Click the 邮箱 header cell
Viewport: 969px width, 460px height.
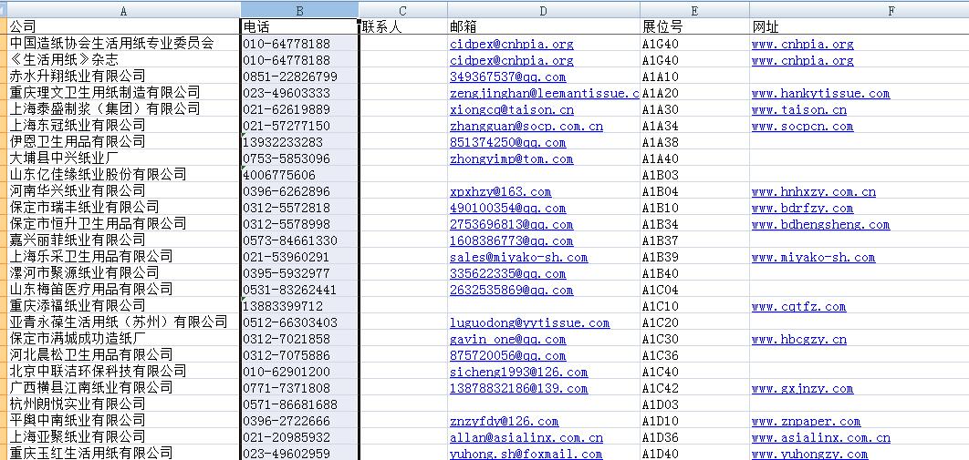[x=543, y=27]
